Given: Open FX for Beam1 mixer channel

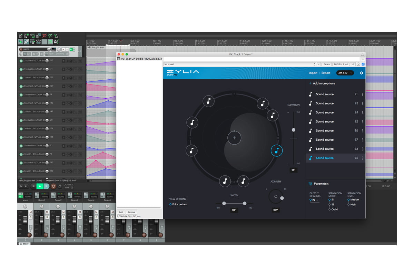Looking at the screenshot, I should 37,196.
